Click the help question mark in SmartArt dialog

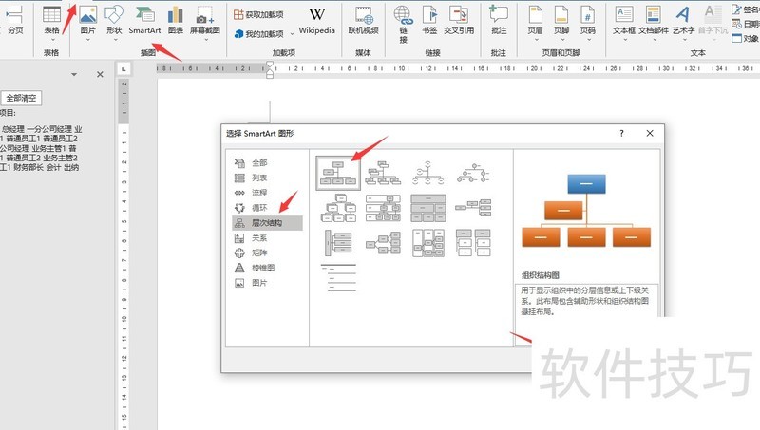621,134
